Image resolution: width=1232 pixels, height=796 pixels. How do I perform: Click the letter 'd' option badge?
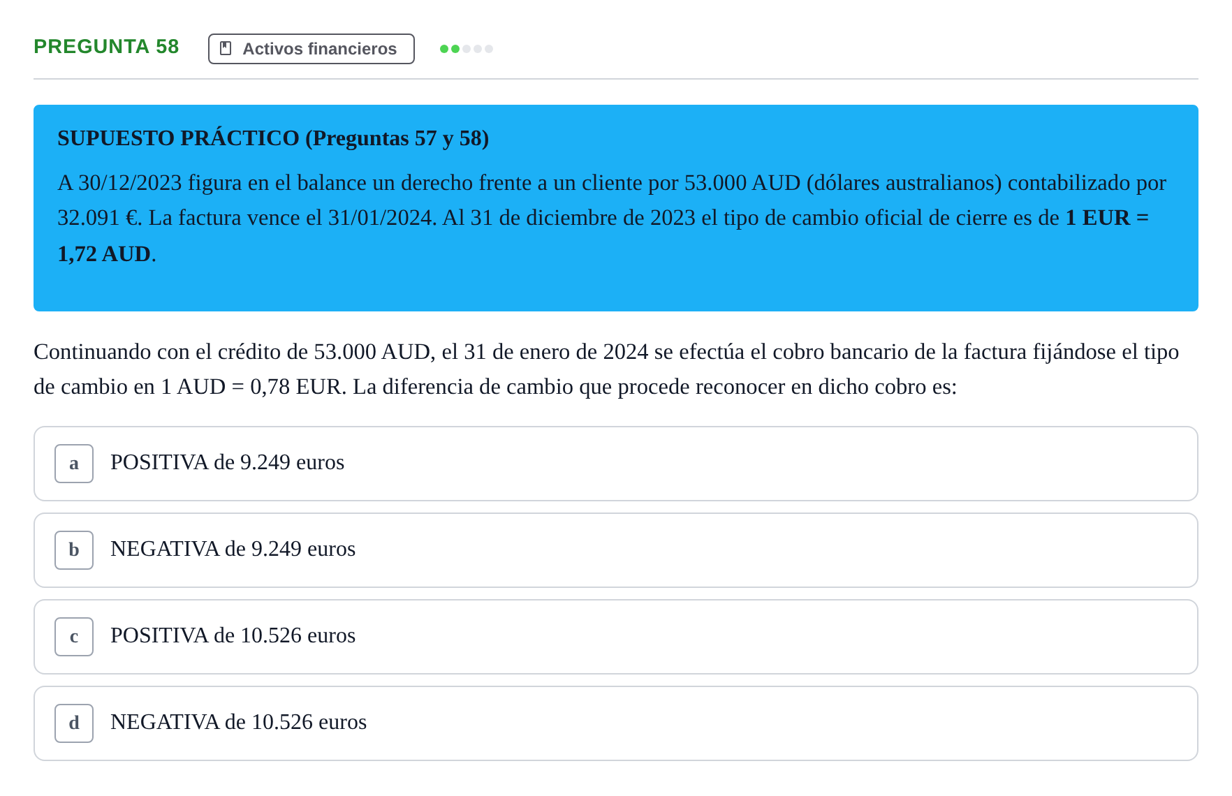pos(74,723)
